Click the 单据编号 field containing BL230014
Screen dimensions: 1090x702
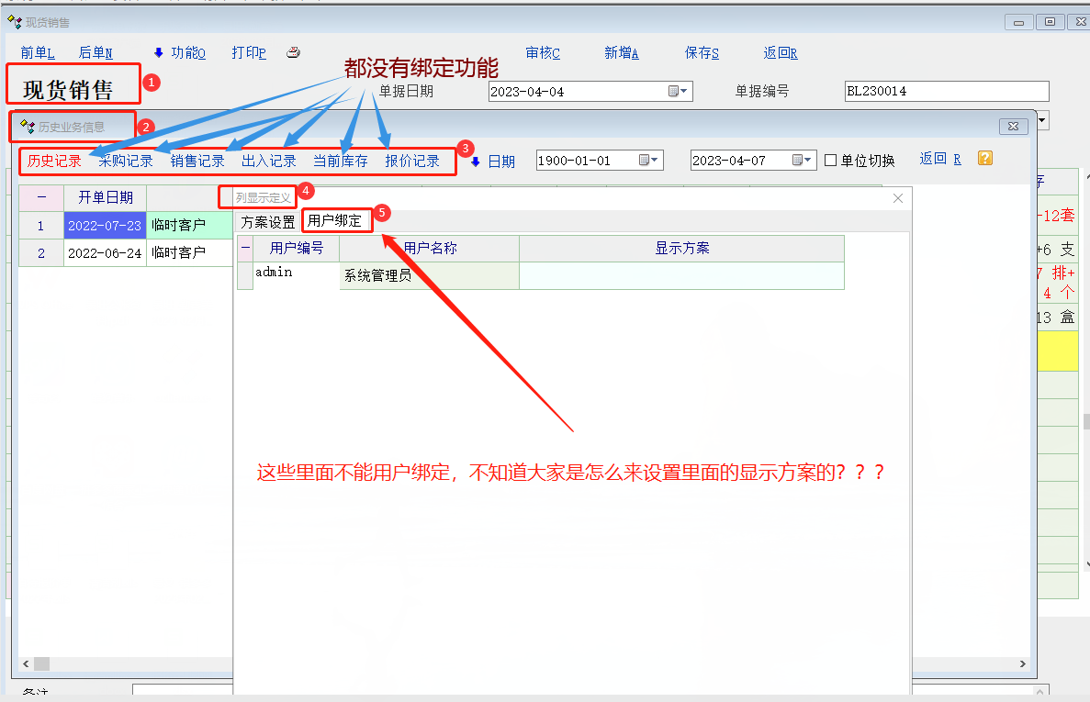point(946,92)
